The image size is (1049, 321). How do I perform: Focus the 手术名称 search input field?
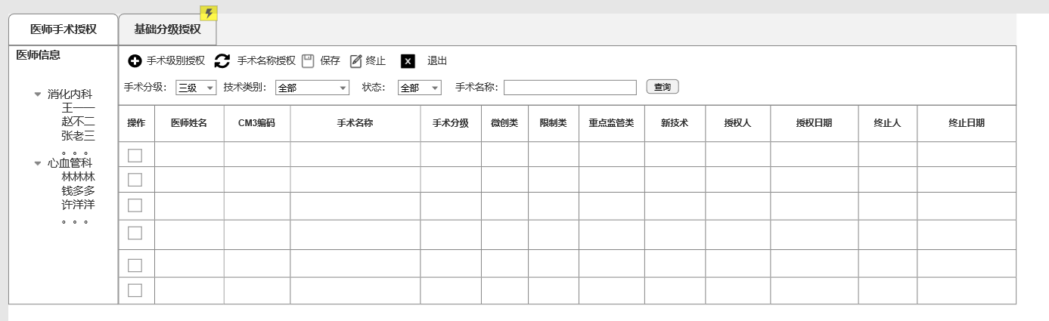(570, 88)
